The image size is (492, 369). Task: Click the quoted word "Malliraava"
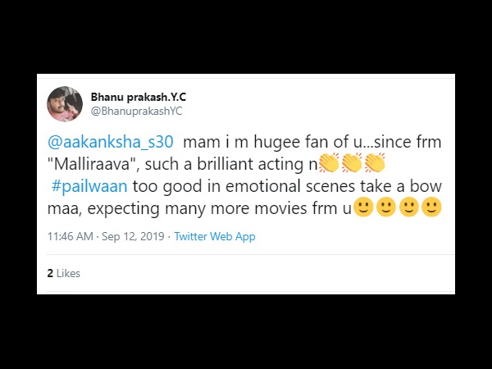point(93,164)
